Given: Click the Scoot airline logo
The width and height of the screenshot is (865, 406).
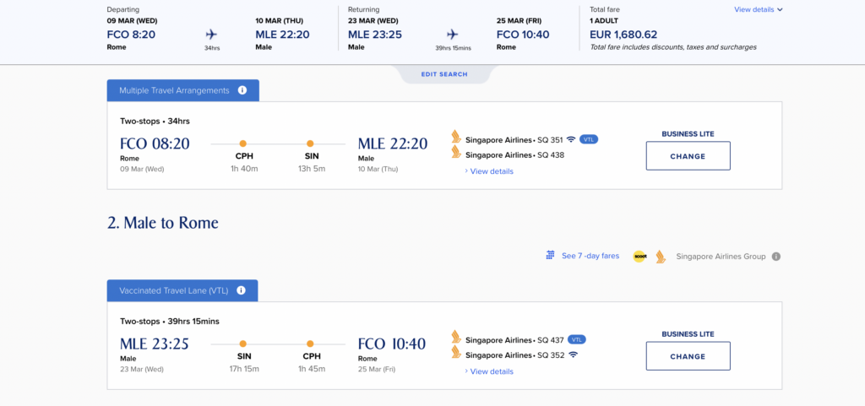Looking at the screenshot, I should (x=639, y=257).
